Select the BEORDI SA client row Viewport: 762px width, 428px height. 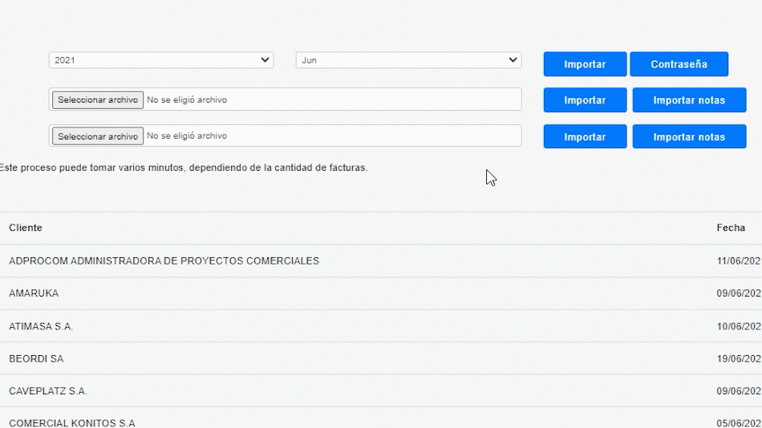coord(36,359)
